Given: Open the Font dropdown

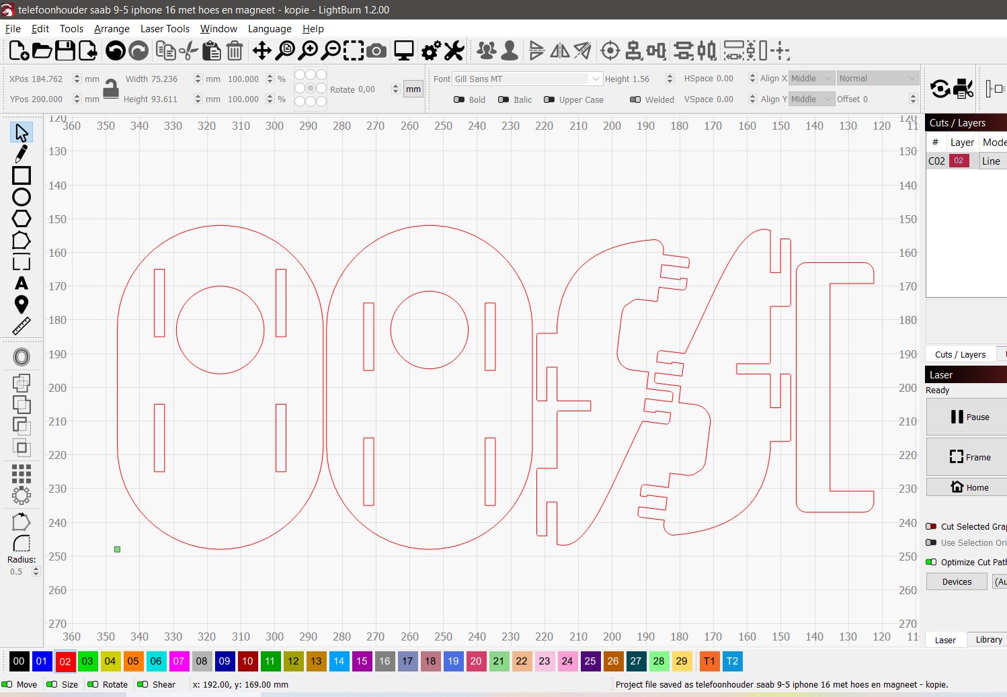Looking at the screenshot, I should 527,79.
